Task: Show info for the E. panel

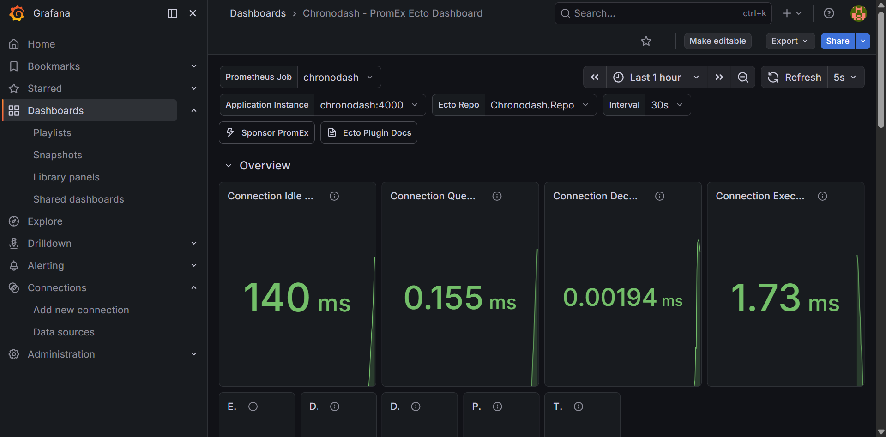Action: (253, 407)
